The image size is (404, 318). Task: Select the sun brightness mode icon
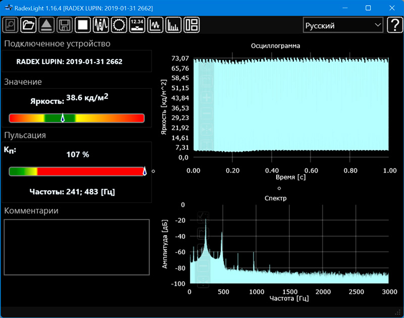click(119, 25)
